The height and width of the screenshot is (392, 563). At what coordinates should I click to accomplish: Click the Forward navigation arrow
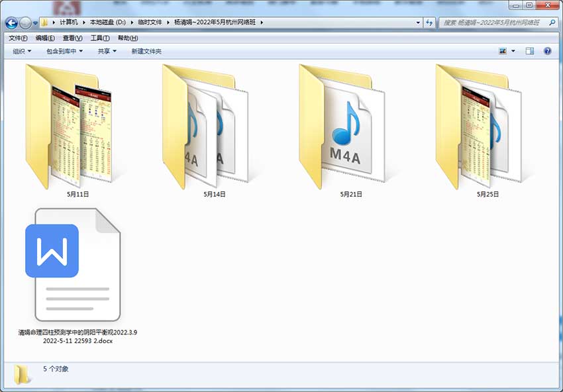click(x=25, y=23)
